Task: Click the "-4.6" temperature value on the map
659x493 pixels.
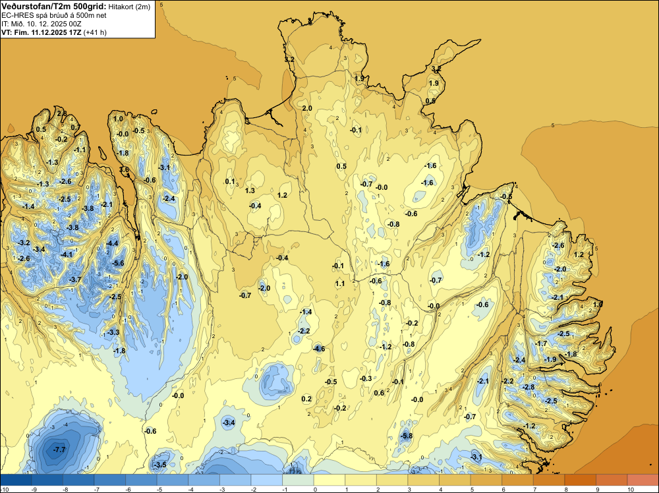Action: tap(319, 349)
